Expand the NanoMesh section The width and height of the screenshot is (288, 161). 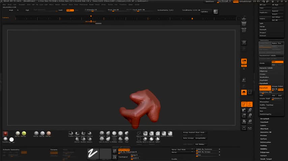(264, 122)
